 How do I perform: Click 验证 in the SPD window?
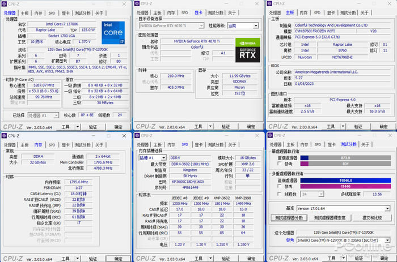click(226, 259)
